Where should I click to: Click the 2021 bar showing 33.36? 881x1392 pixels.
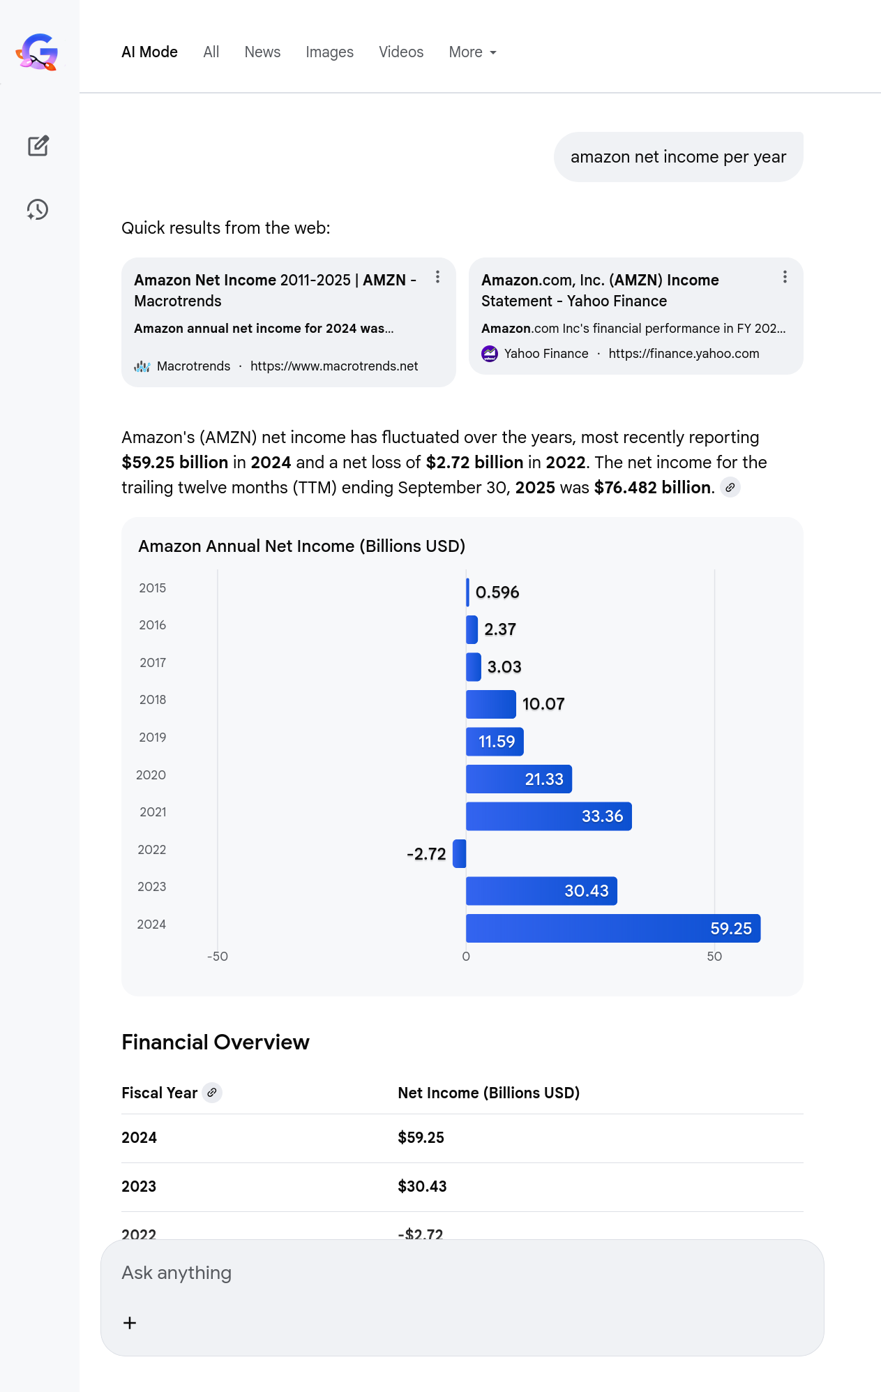click(x=548, y=816)
